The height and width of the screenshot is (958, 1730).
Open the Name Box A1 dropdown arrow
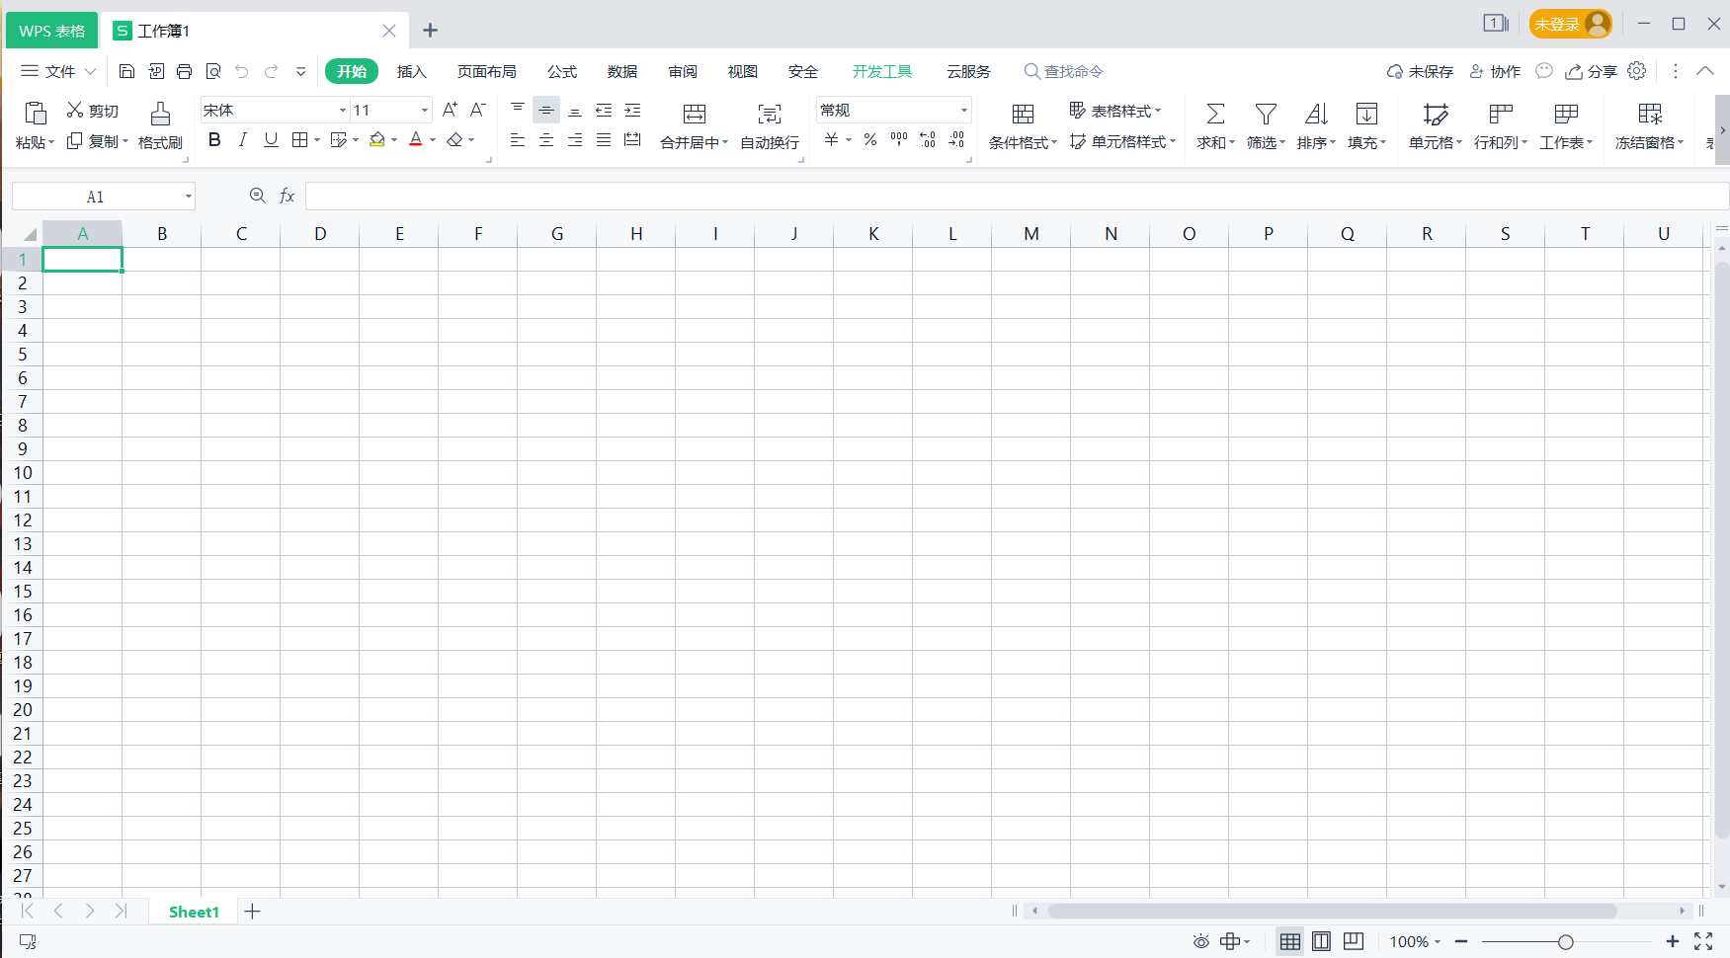(188, 197)
